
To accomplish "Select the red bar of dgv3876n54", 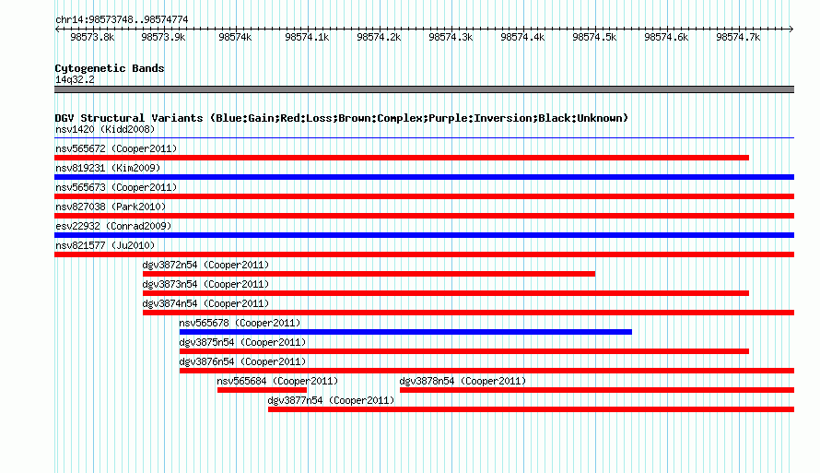I will pyautogui.click(x=486, y=371).
